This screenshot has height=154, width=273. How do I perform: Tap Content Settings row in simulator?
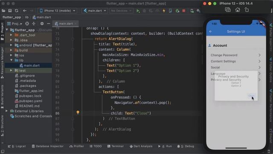click(236, 61)
